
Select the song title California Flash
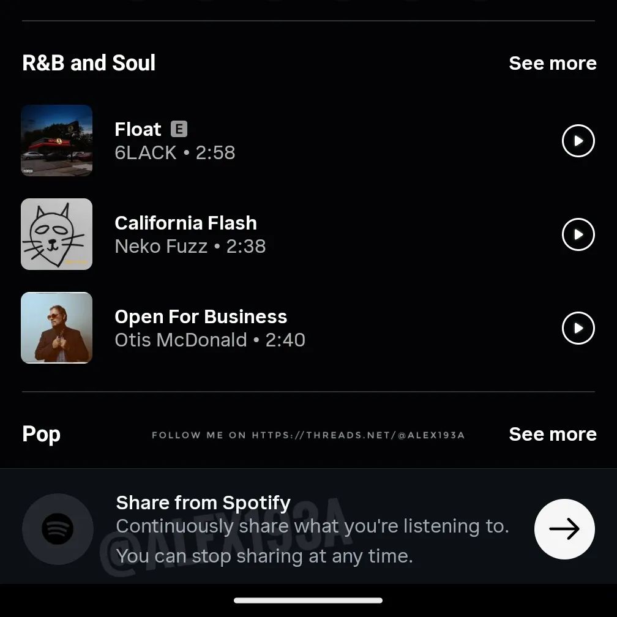[185, 223]
